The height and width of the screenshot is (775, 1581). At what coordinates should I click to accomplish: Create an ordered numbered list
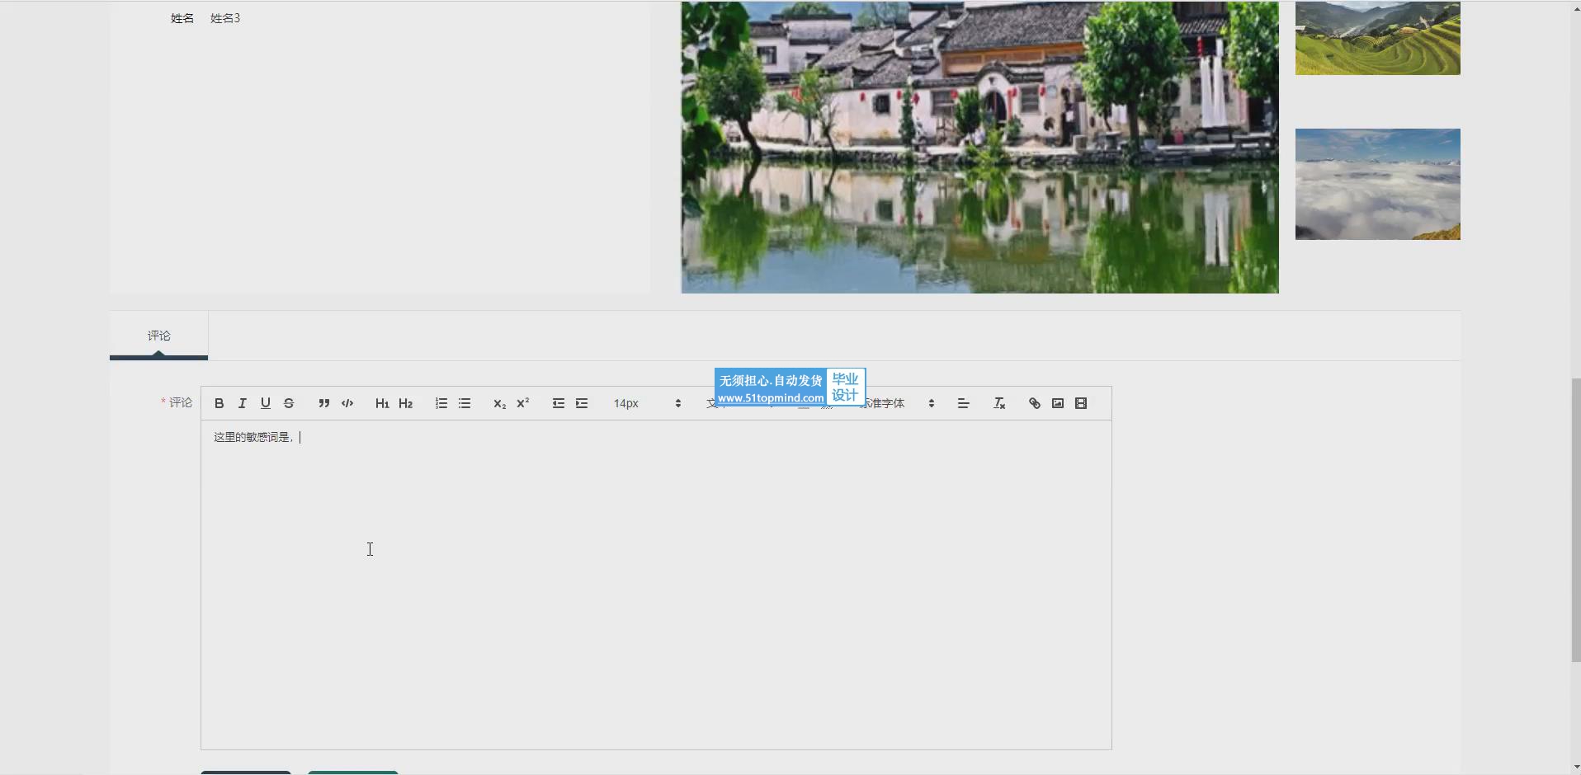point(441,403)
